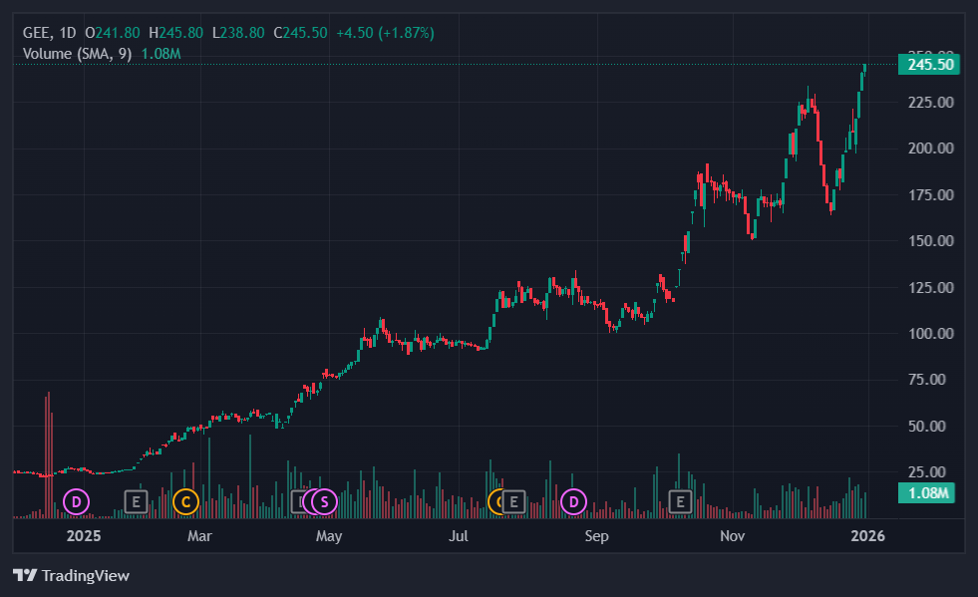Select the orange C marker near March
The height and width of the screenshot is (597, 978).
184,501
